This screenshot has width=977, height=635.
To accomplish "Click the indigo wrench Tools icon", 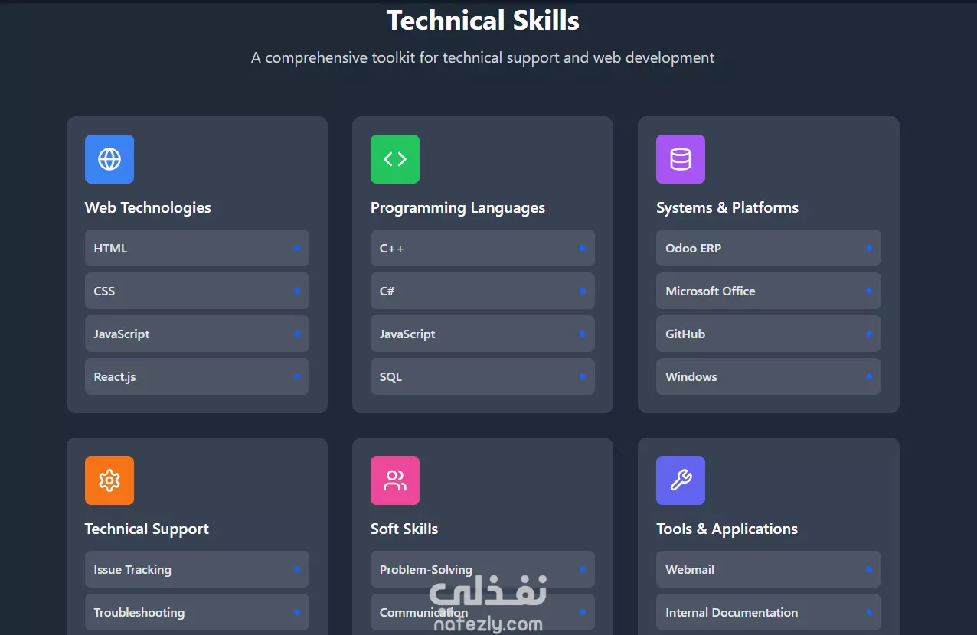I will (681, 480).
